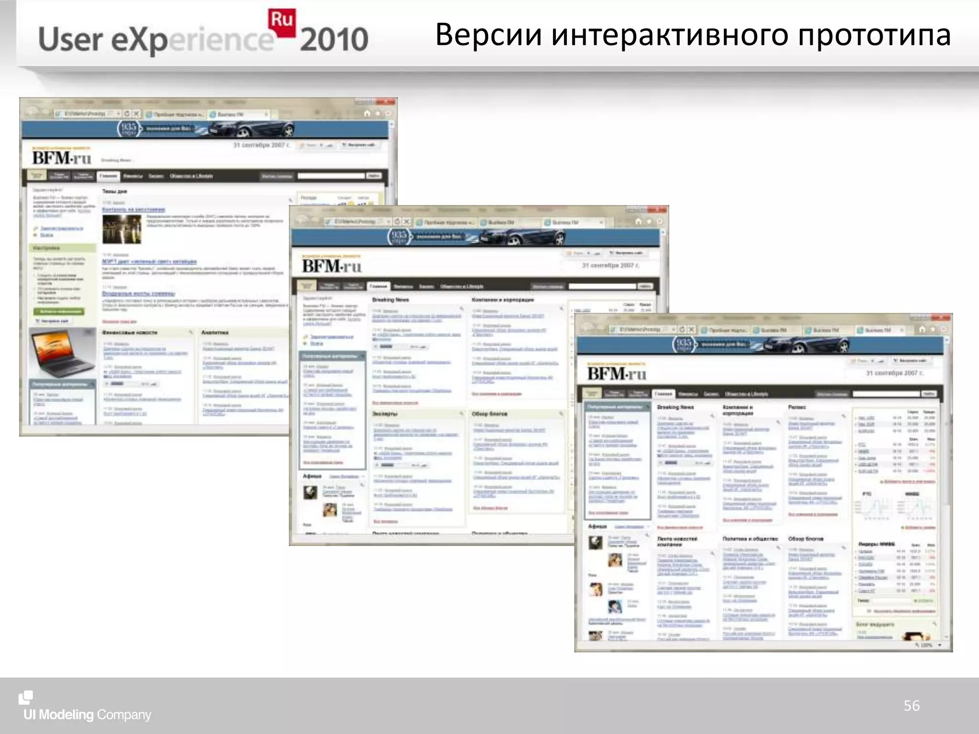Click the wrench icon of Релакс block, front window
Screen dimensions: 979x734
point(843,416)
